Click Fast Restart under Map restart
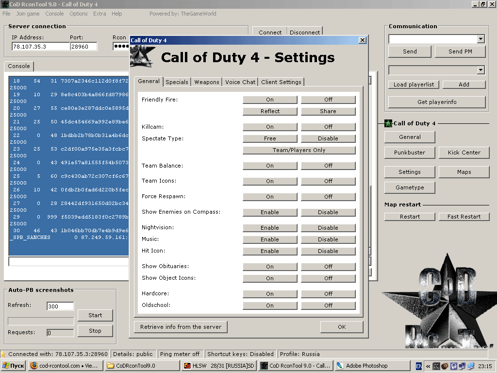This screenshot has height=373, width=497. point(464,217)
